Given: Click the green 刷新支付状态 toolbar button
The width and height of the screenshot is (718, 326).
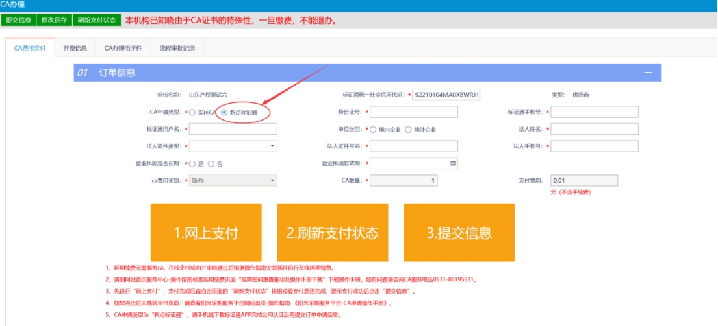Looking at the screenshot, I should (96, 20).
